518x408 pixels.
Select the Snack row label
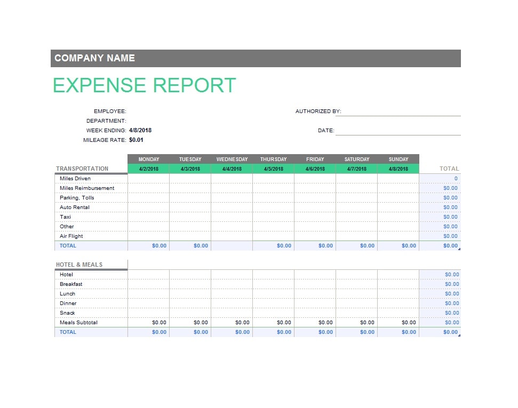(67, 313)
